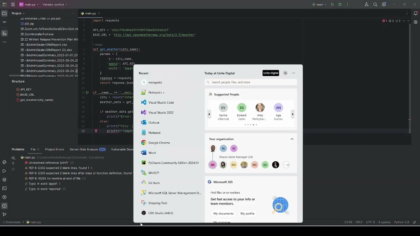Image resolution: width=420 pixels, height=236 pixels.
Task: Open the Services tool window icon
Action: tap(4, 197)
